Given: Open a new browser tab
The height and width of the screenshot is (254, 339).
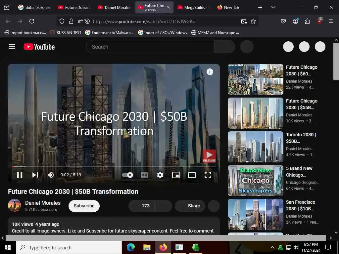Looking at the screenshot, I should click(x=260, y=8).
